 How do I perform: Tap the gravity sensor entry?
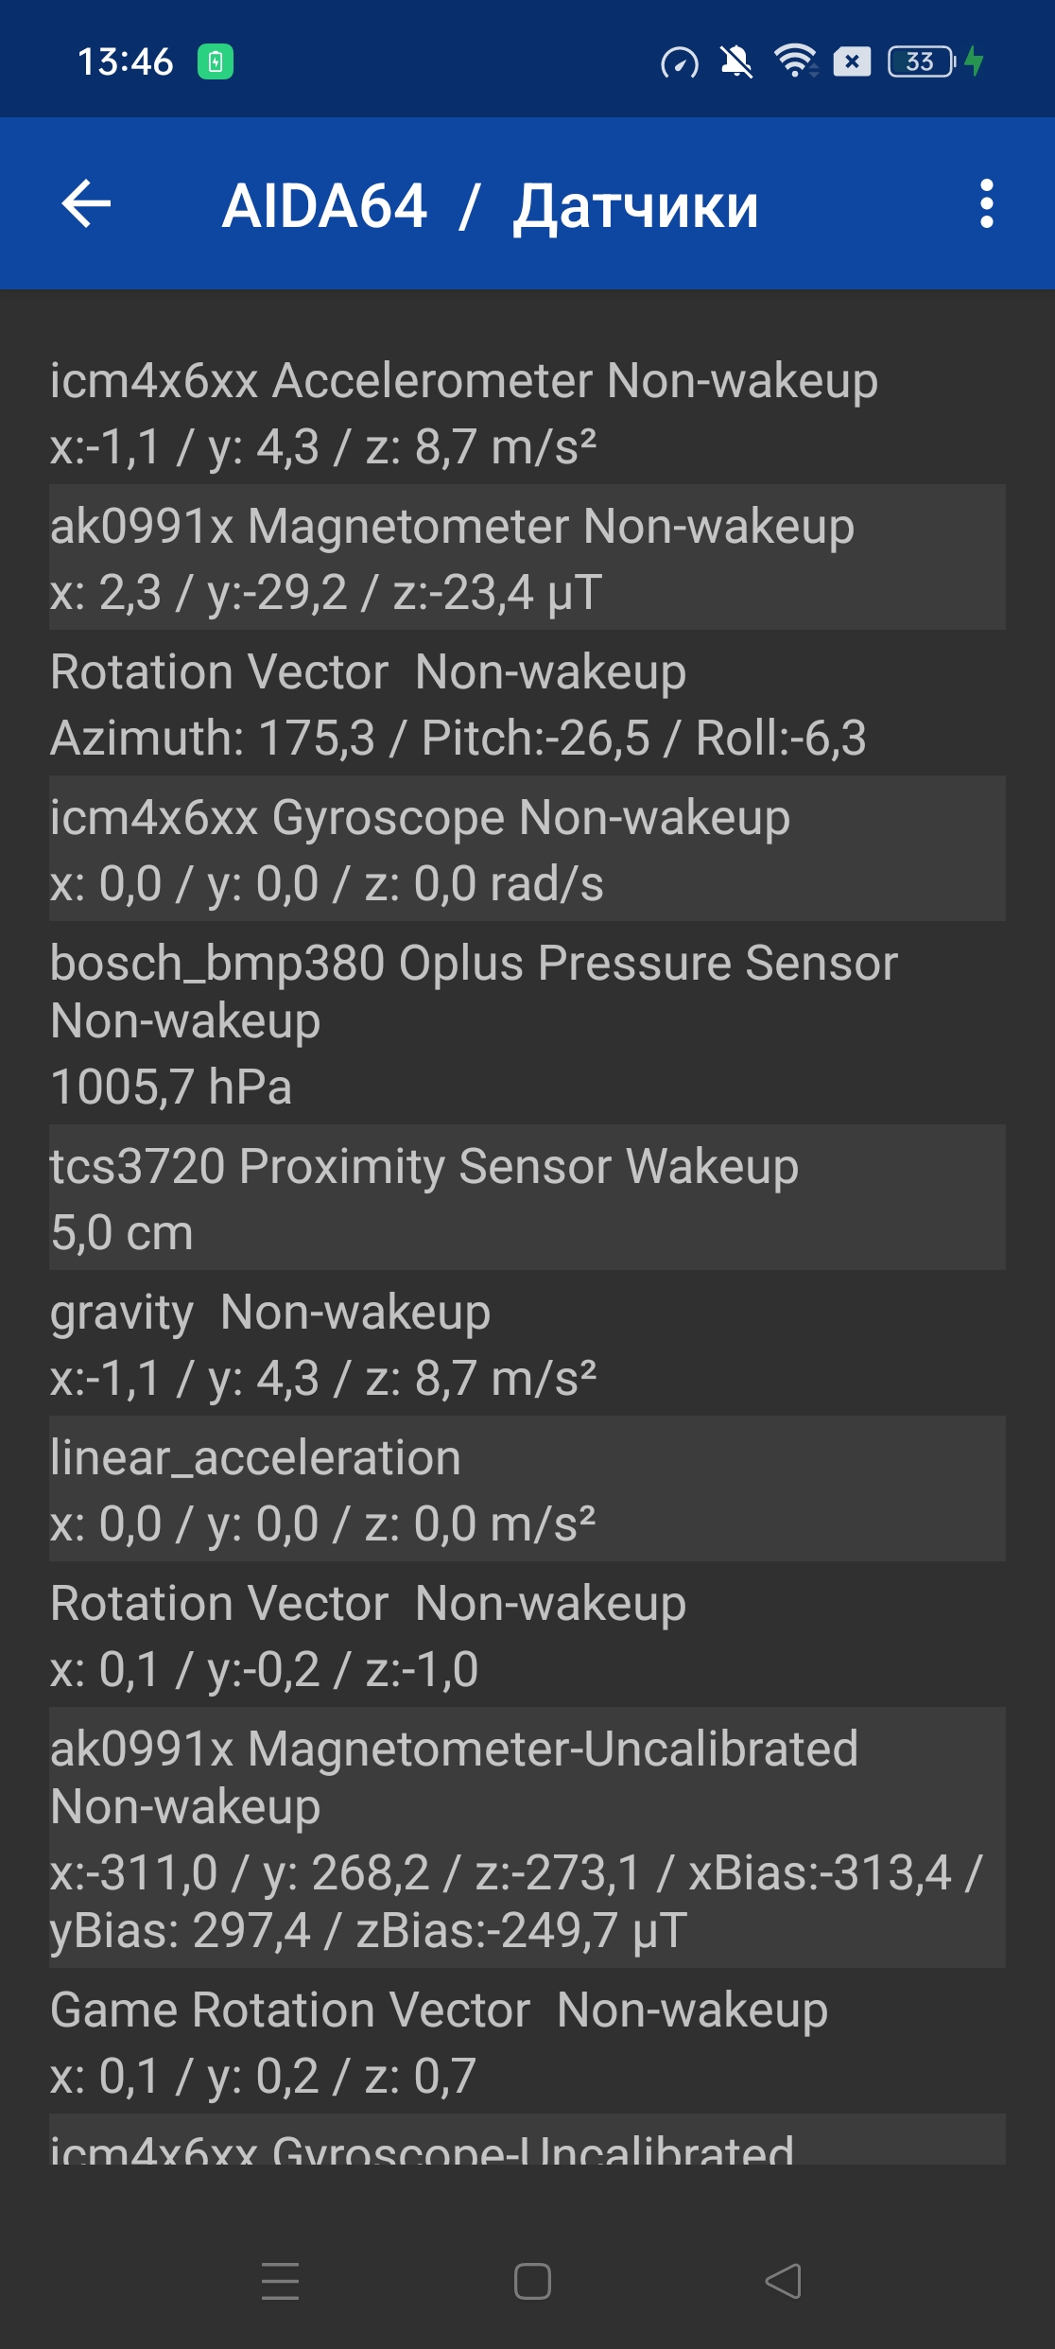(x=527, y=1344)
